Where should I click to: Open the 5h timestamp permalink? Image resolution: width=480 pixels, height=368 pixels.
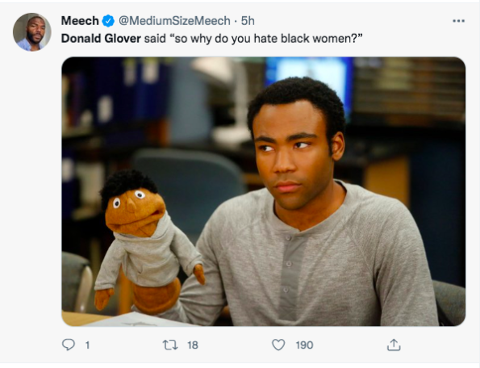tap(248, 21)
